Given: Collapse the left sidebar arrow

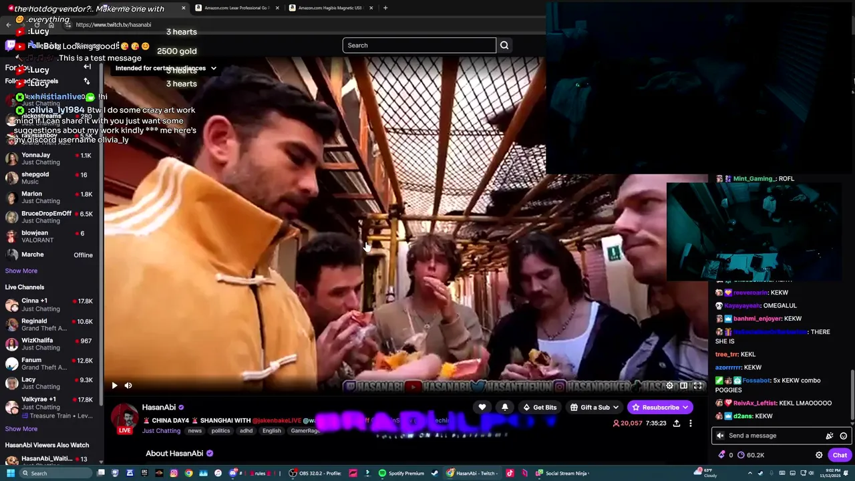Looking at the screenshot, I should point(87,67).
